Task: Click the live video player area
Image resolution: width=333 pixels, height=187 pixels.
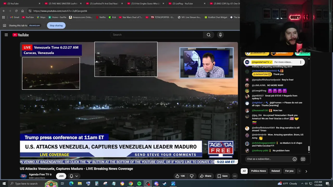Action: 129,103
